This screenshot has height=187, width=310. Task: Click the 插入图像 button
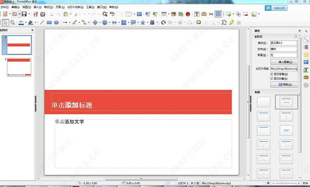284,62
